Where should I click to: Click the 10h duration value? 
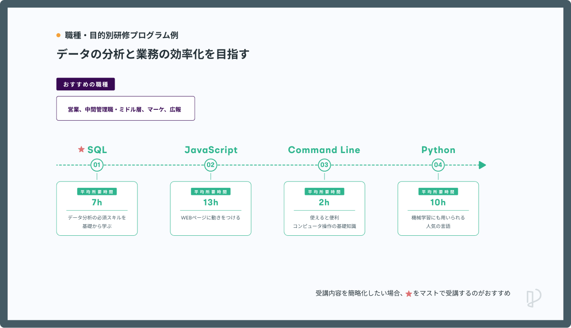tap(438, 203)
